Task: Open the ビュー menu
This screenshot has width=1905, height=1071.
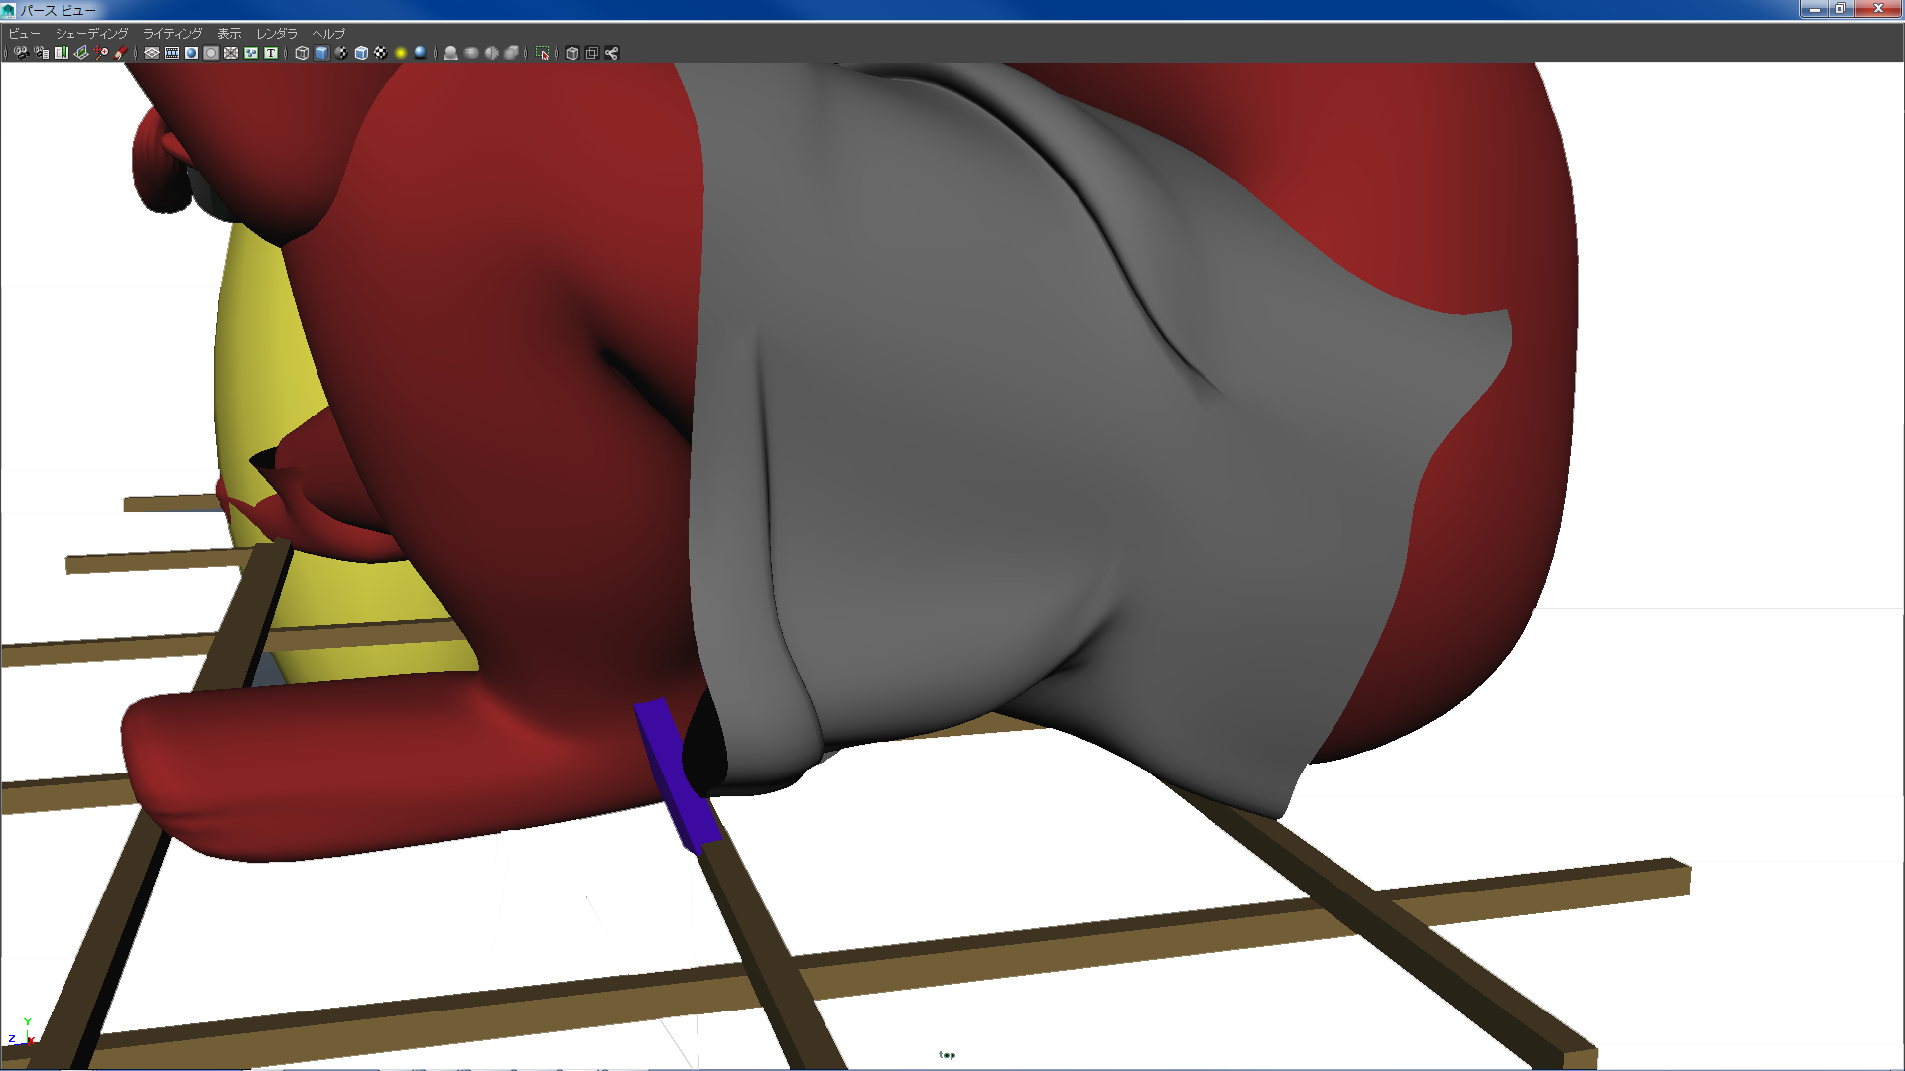Action: coord(24,34)
